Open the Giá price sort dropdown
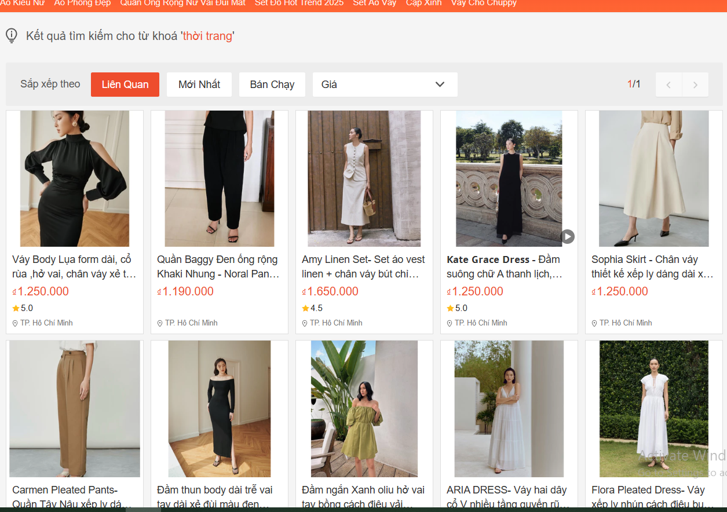727x512 pixels. click(x=385, y=85)
